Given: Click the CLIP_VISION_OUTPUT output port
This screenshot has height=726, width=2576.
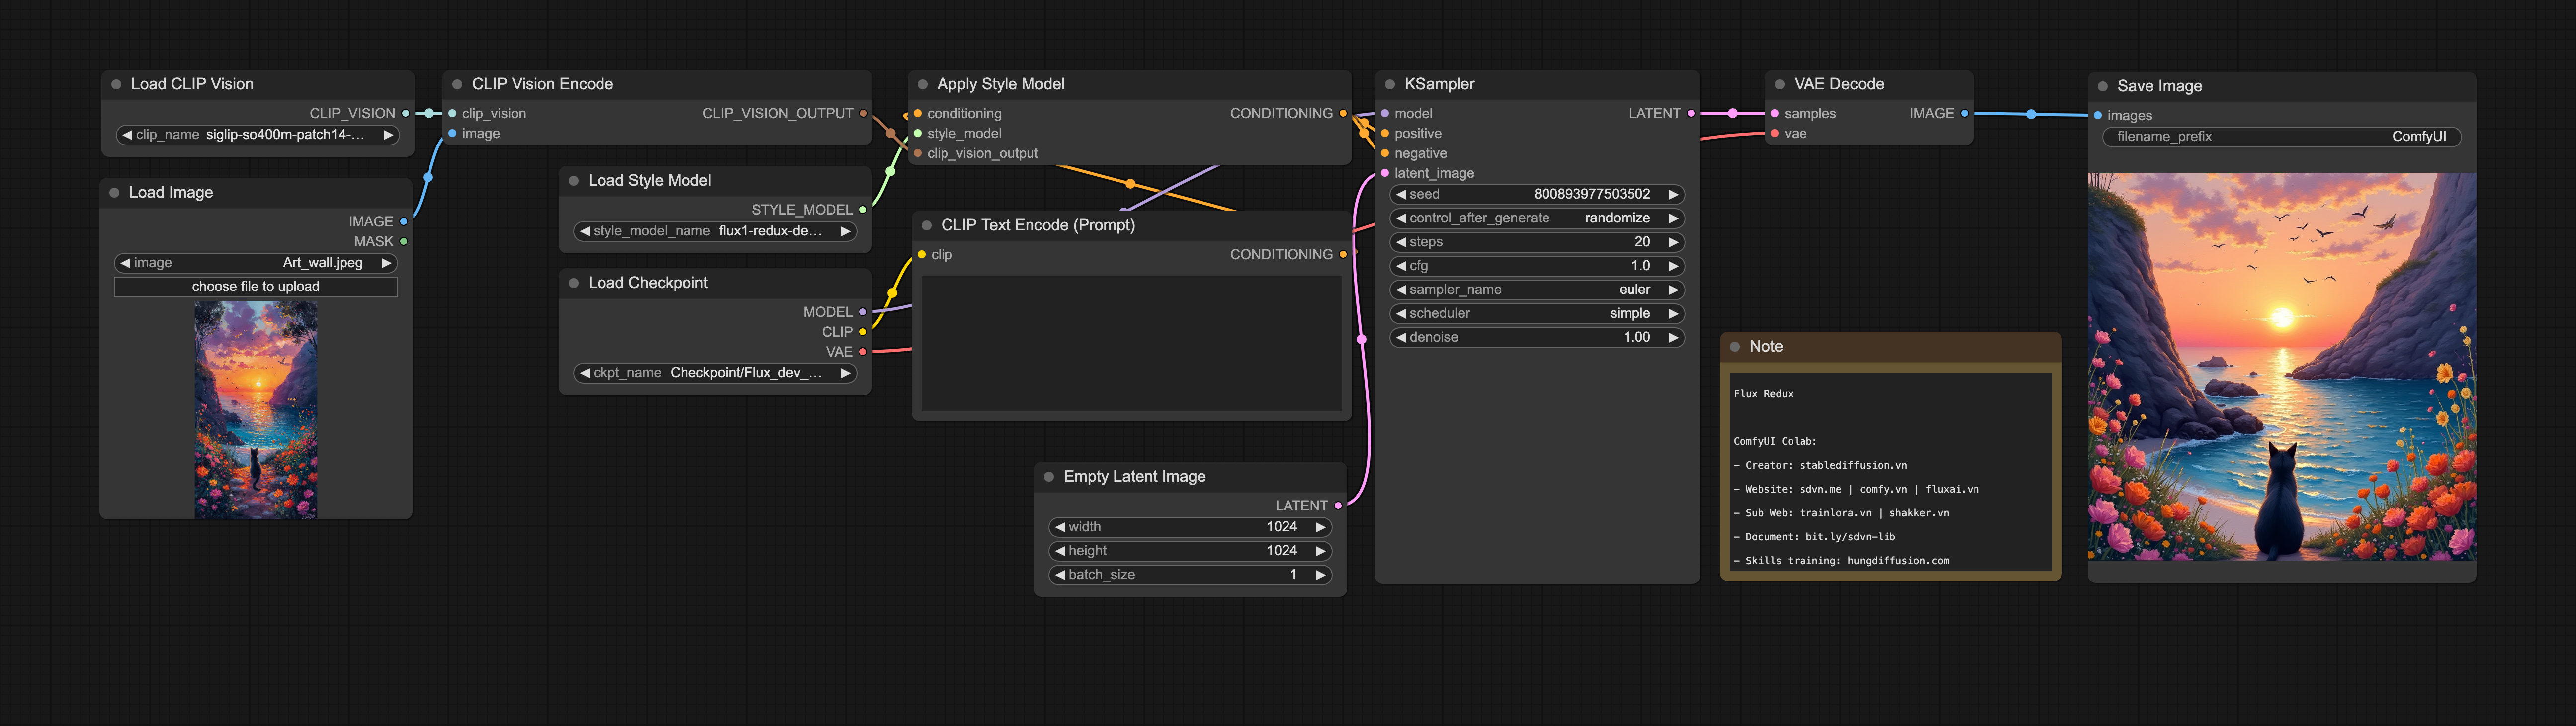Looking at the screenshot, I should tap(863, 114).
